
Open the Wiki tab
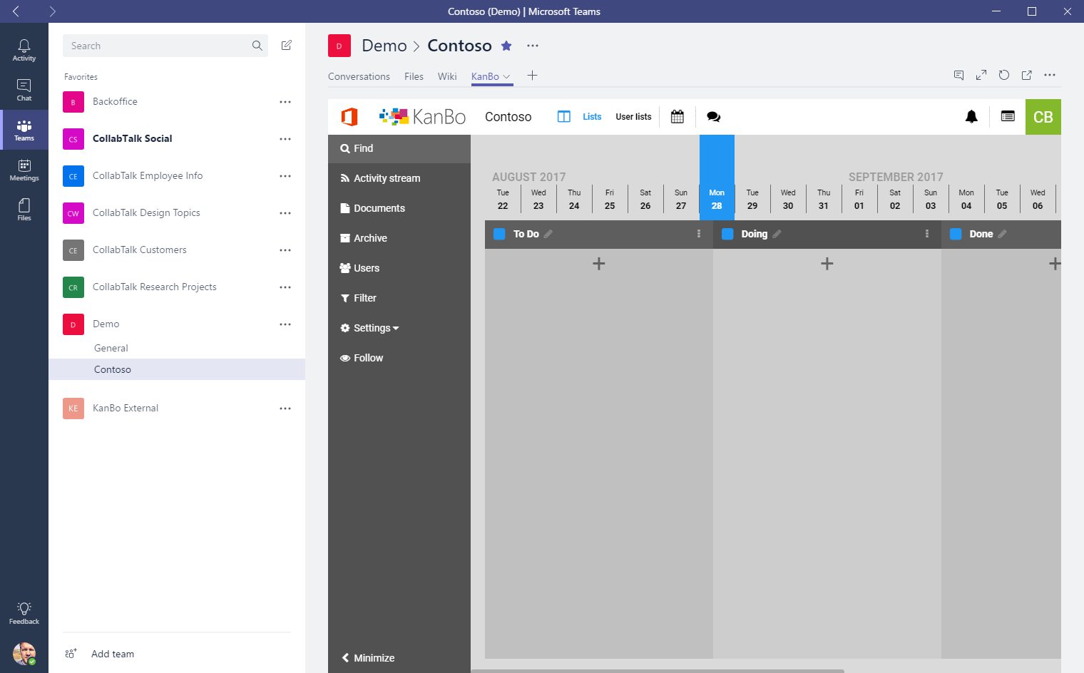click(x=447, y=76)
